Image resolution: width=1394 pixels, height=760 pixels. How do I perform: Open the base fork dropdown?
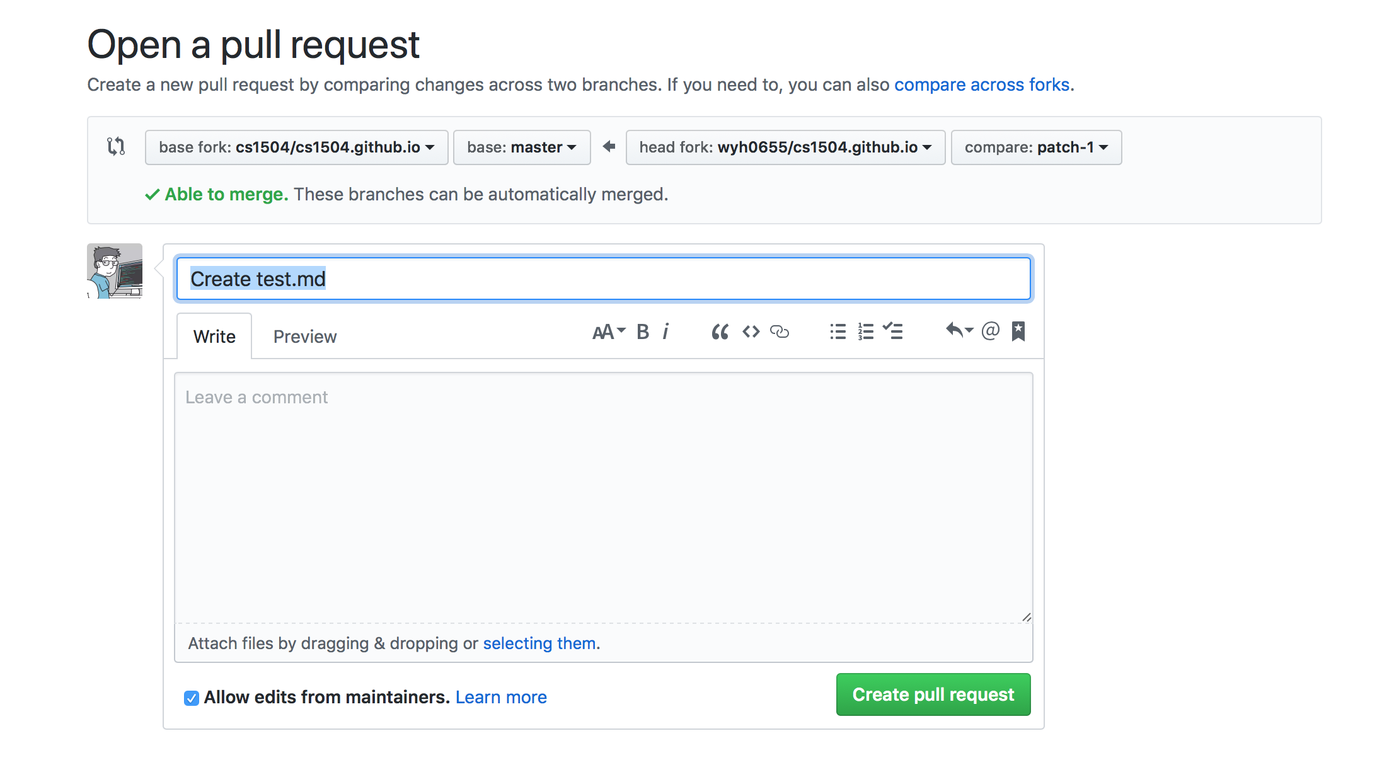(296, 147)
